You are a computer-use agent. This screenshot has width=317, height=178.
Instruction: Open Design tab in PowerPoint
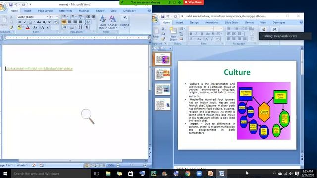(x=194, y=23)
